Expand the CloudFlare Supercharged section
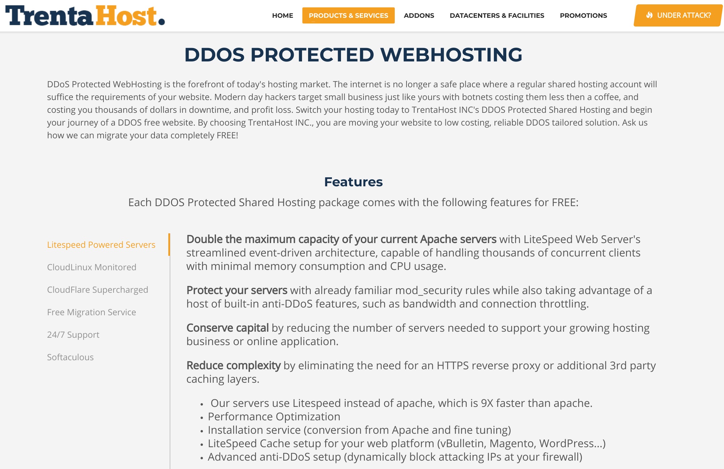 pos(98,290)
